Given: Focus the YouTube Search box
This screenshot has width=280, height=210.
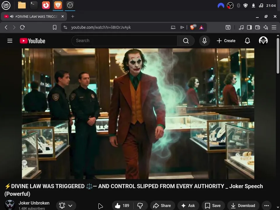Looking at the screenshot, I should point(124,41).
